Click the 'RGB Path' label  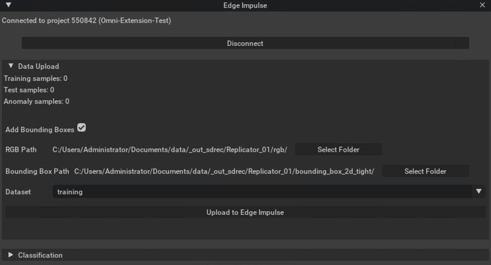[21, 150]
